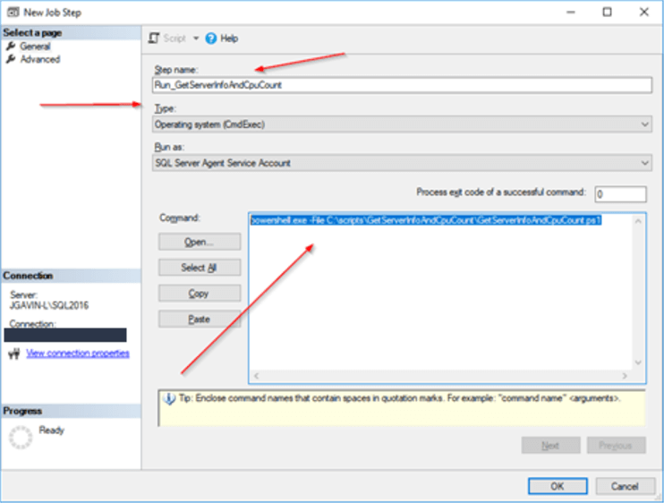
Task: Click into the Step name field
Action: (x=402, y=85)
